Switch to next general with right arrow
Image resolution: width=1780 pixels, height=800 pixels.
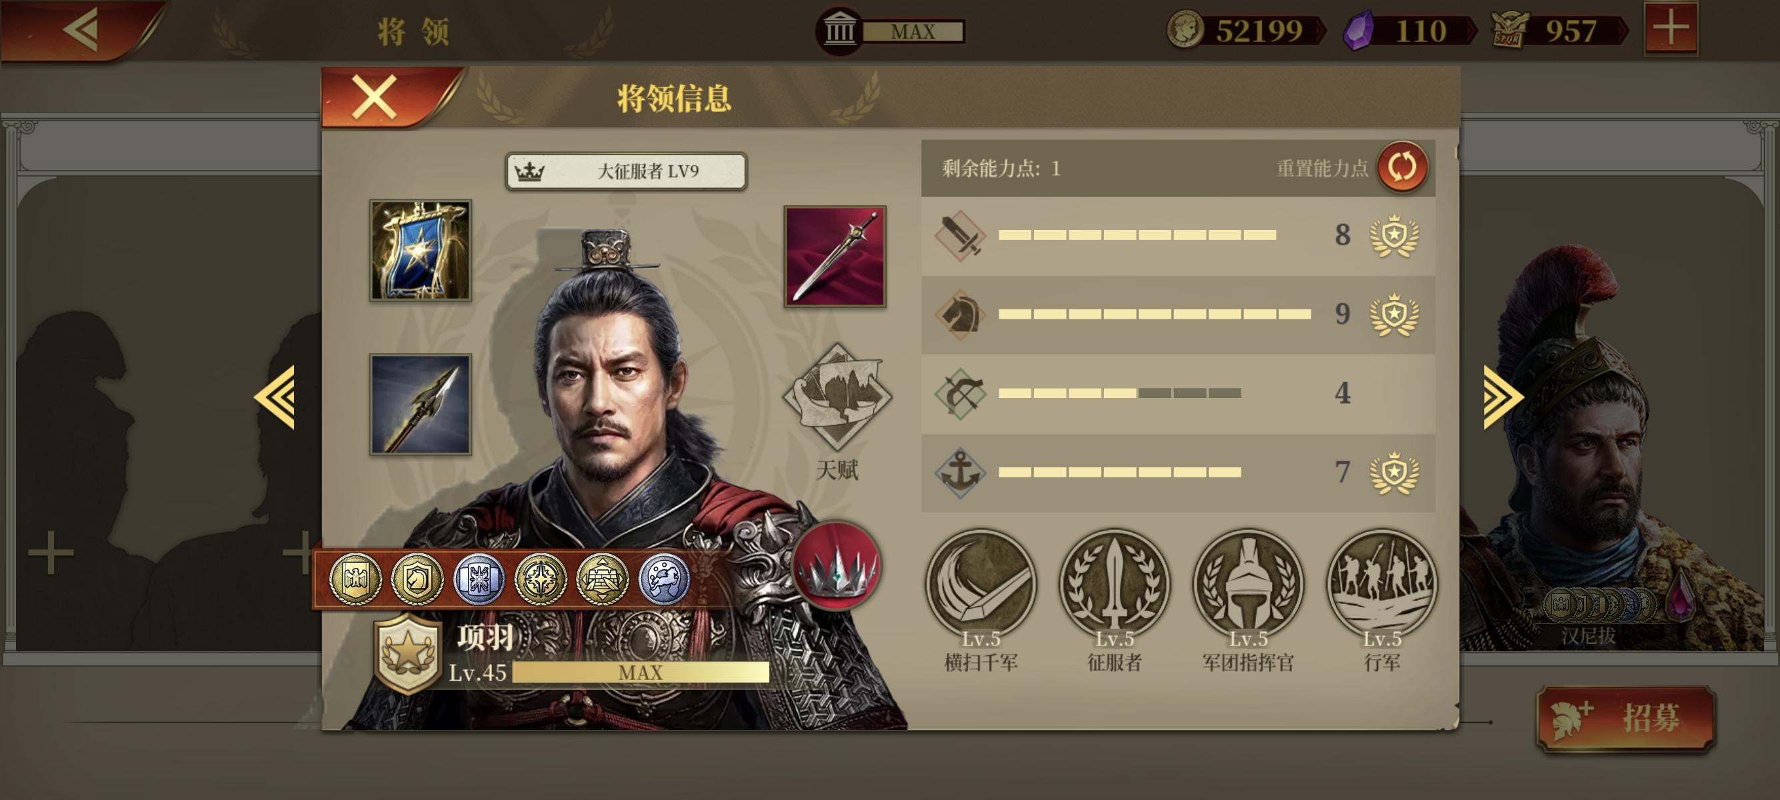click(x=1501, y=397)
